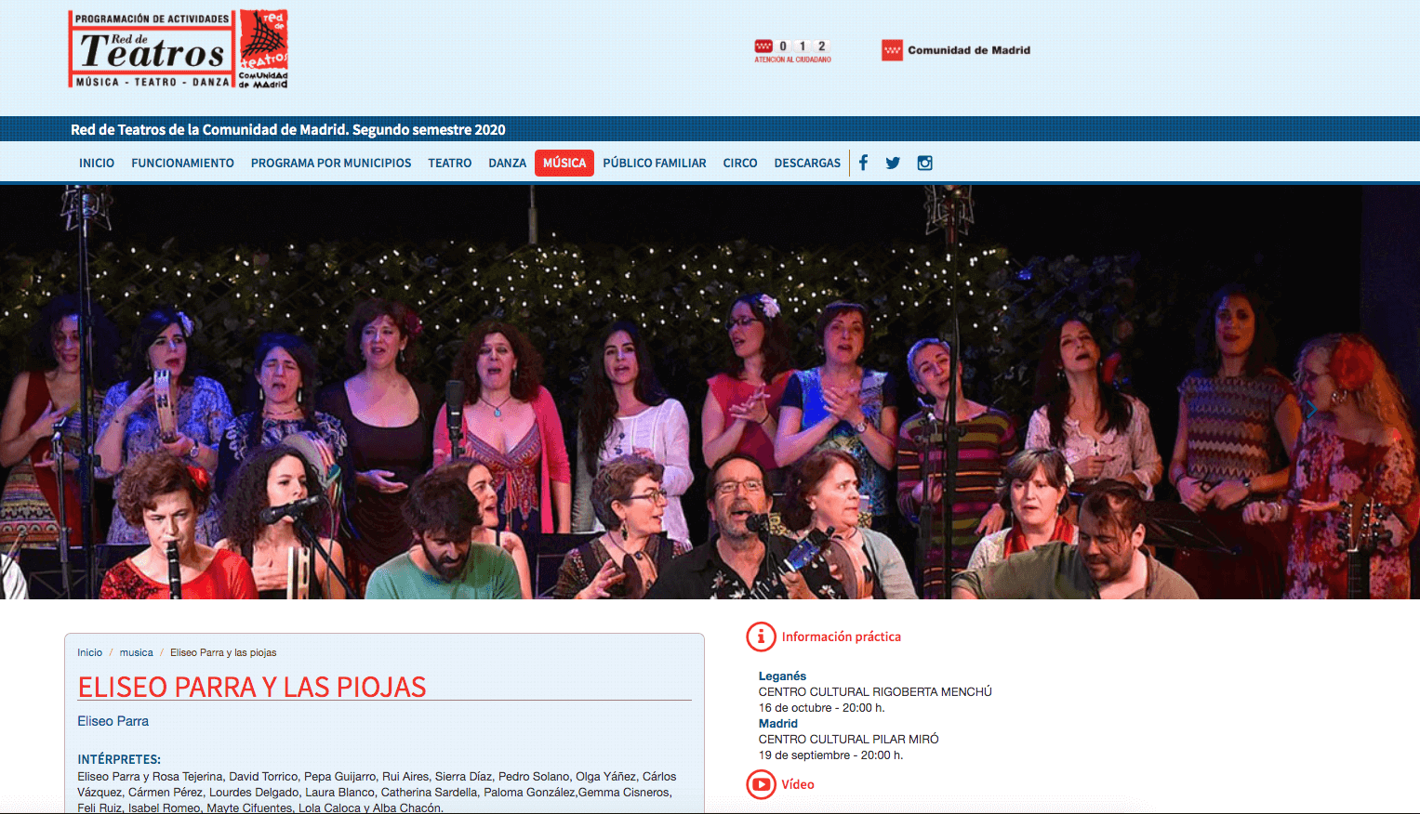Select the highlighted MÚSICA tab
Screen dimensions: 1420x814
click(564, 163)
